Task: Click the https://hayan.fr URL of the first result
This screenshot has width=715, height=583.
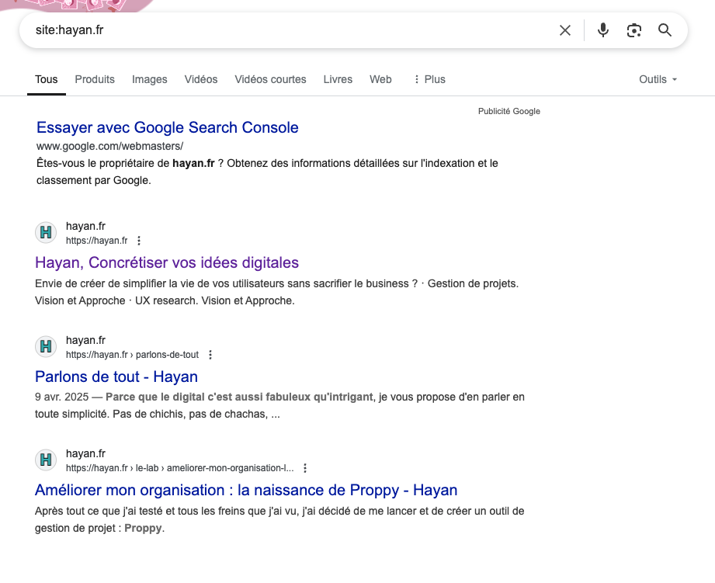Action: pos(97,241)
